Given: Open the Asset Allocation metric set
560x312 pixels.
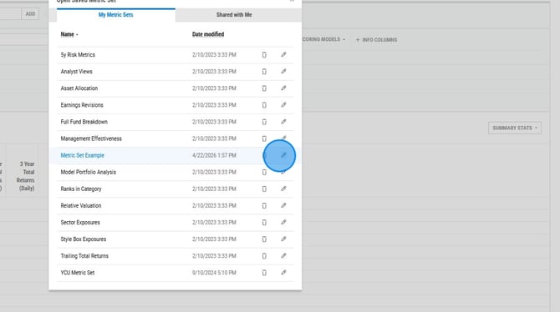Looking at the screenshot, I should pyautogui.click(x=79, y=88).
